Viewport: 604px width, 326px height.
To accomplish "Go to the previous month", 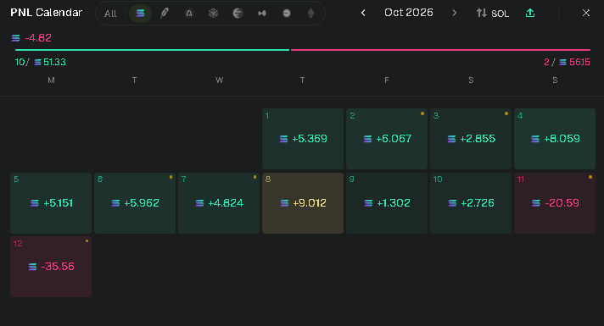I will click(363, 13).
